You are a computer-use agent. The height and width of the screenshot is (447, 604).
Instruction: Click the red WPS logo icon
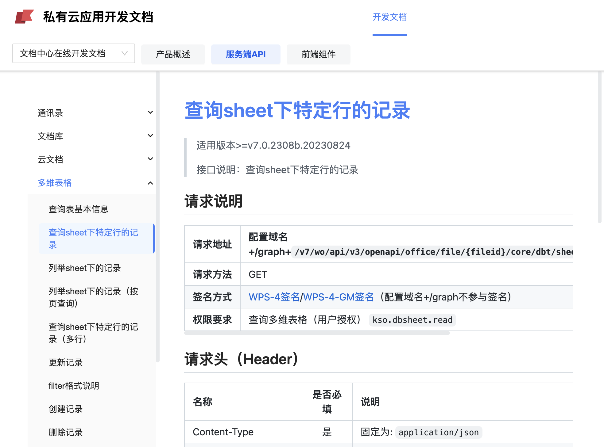tap(24, 17)
